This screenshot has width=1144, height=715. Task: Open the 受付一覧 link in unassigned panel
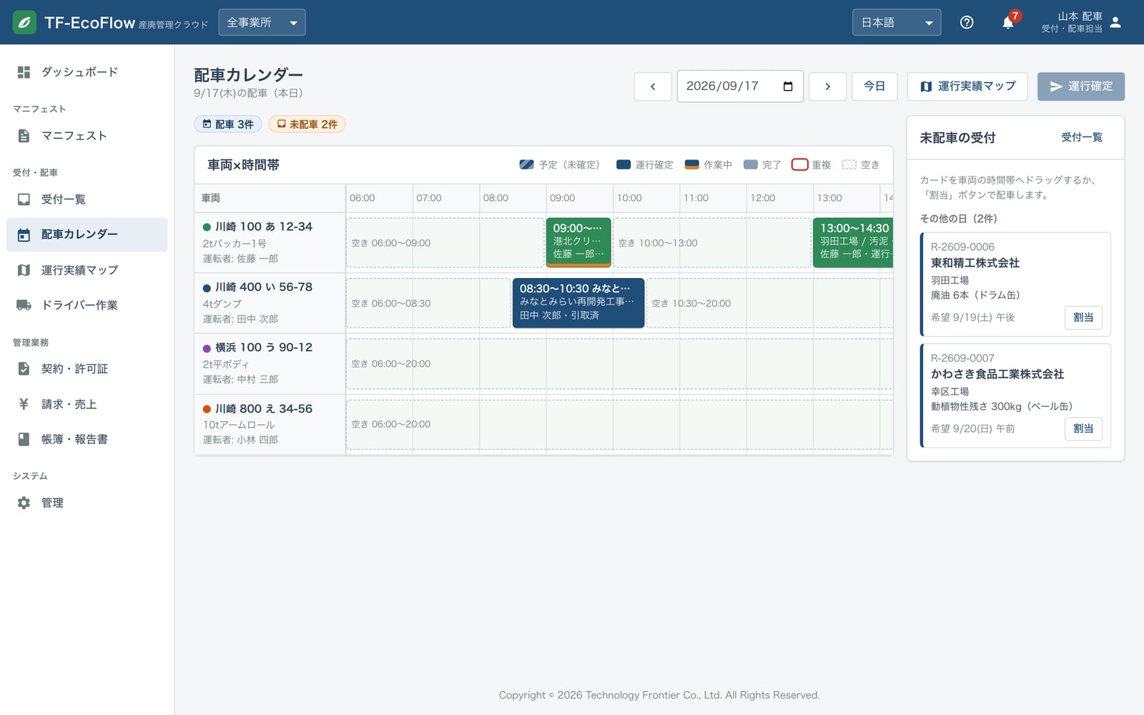(x=1081, y=137)
